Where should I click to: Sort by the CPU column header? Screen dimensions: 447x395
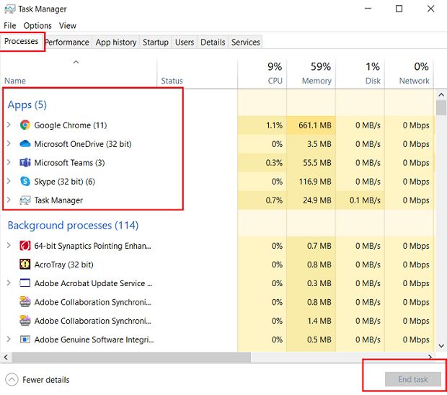point(262,73)
